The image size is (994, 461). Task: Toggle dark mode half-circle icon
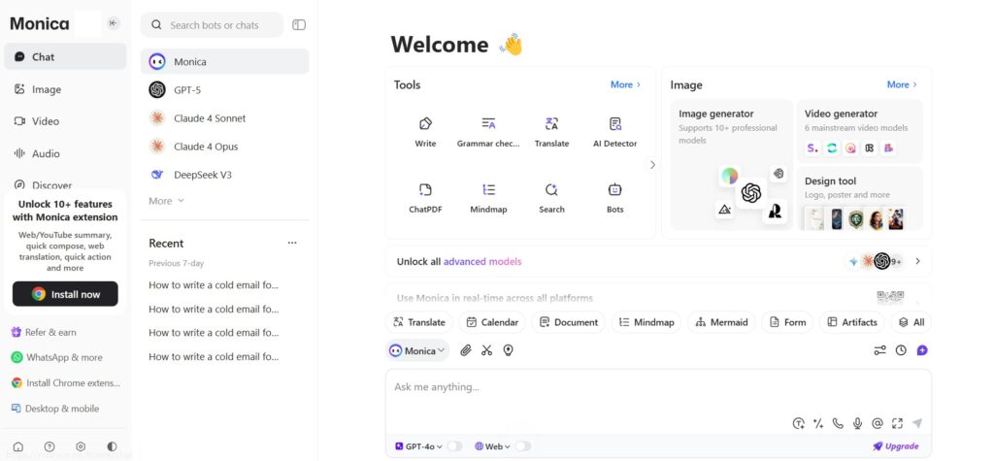113,446
